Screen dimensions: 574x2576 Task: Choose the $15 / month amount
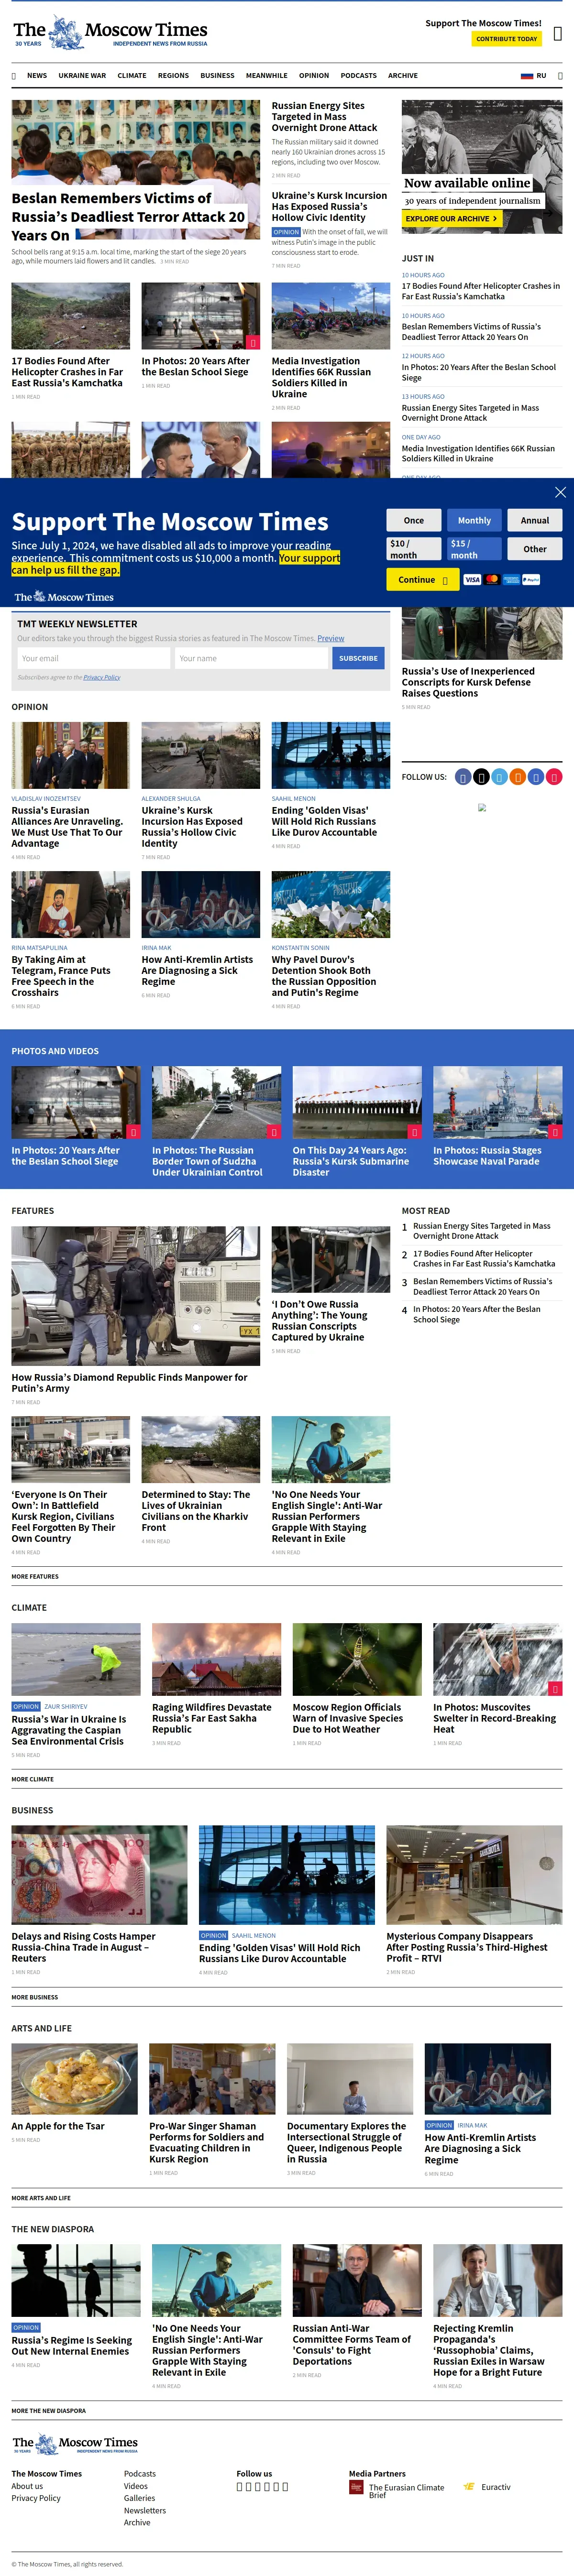click(474, 549)
